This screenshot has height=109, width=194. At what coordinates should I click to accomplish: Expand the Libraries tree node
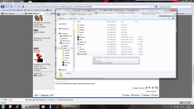[58, 24]
